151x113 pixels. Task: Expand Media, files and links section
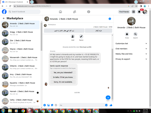tap(131, 54)
